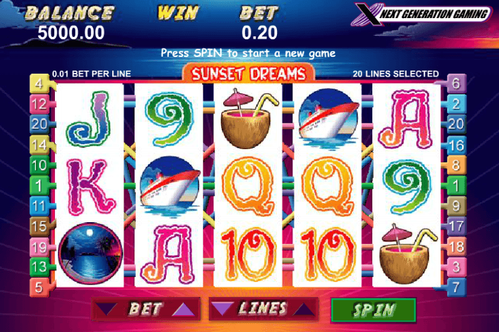Increase bet with the BET up arrow
The image size is (499, 332).
point(183,310)
